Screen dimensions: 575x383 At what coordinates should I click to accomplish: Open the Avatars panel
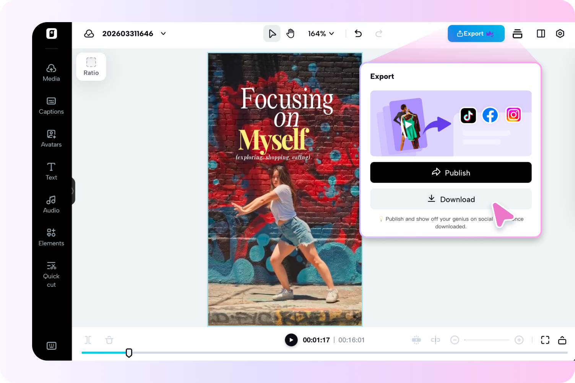[x=51, y=138]
